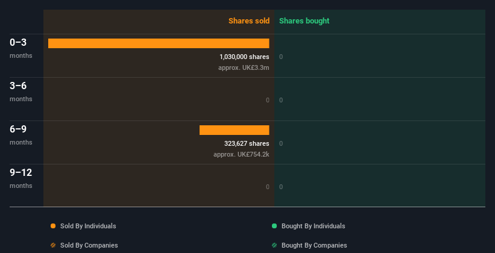Click the shares bought 0 in 6–9 months row
Image resolution: width=495 pixels, height=253 pixels.
tap(281, 143)
